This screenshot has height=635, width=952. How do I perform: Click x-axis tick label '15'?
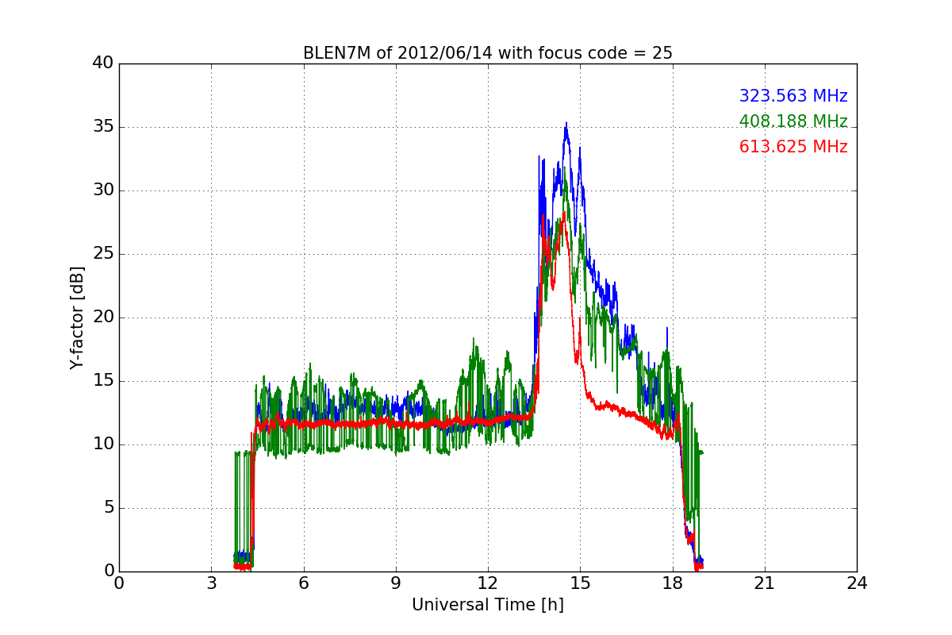pyautogui.click(x=580, y=583)
